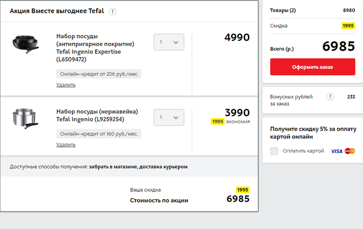Click the pay by card label text

303,151
